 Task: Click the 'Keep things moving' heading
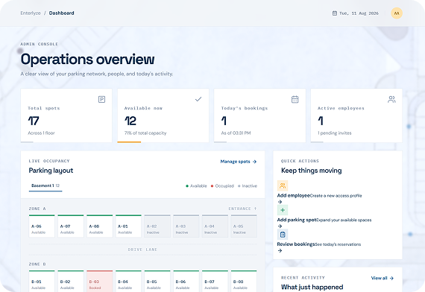312,171
